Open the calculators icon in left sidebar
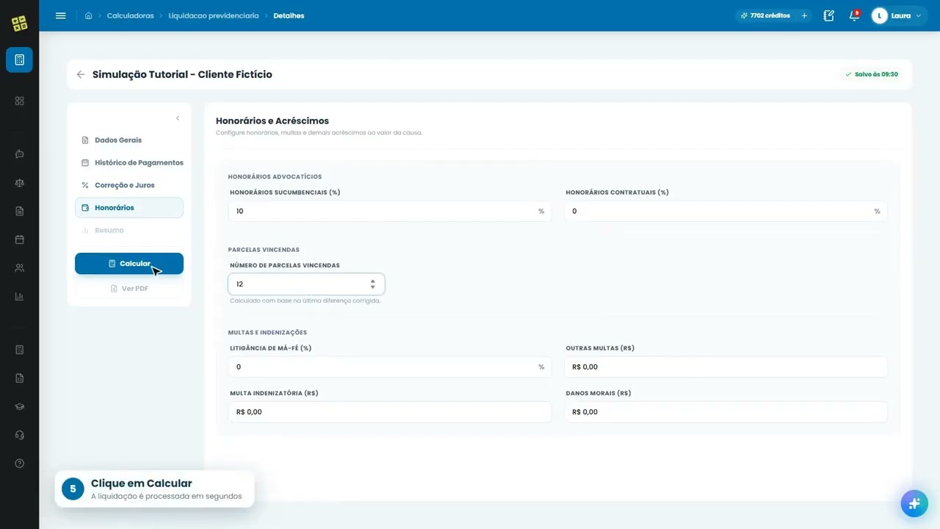The image size is (940, 529). 19,60
